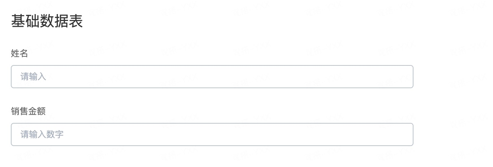
Task: Click the 请输入 placeholder text
Action: click(33, 77)
